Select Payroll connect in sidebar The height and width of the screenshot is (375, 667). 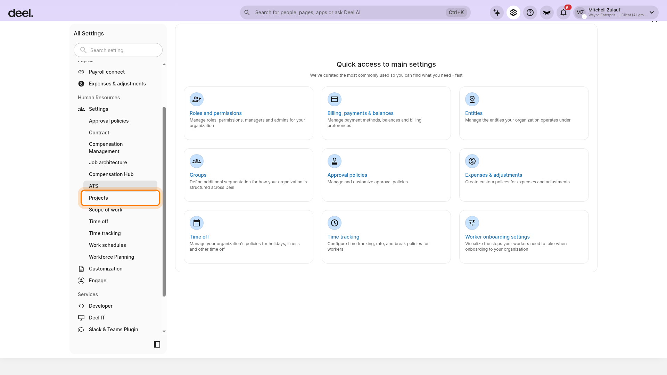point(107,72)
